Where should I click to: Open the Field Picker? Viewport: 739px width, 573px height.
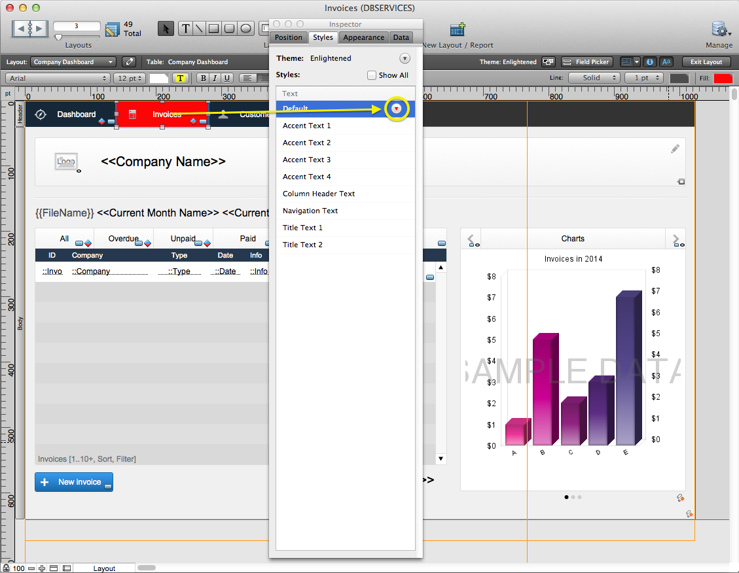click(x=587, y=61)
